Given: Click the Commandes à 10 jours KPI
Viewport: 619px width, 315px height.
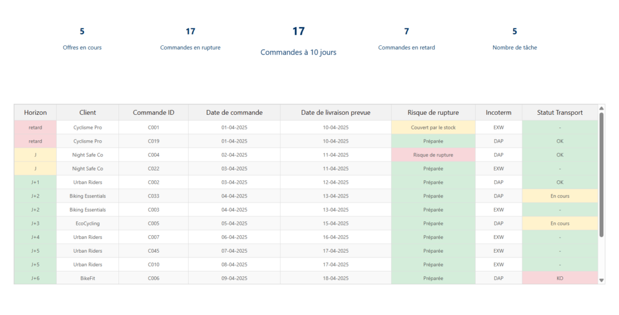Looking at the screenshot, I should [298, 41].
